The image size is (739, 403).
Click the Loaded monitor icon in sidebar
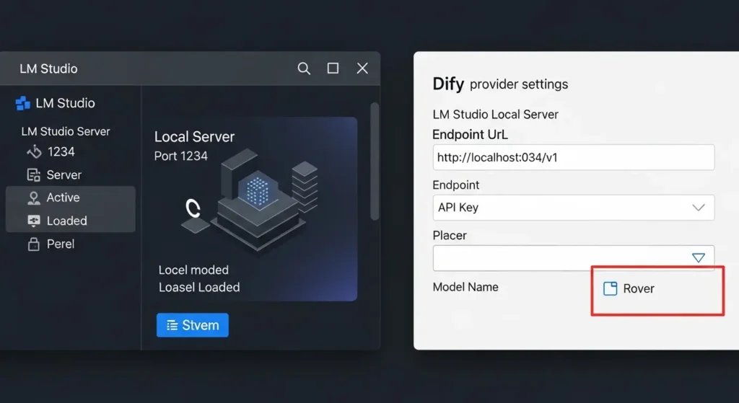click(33, 221)
